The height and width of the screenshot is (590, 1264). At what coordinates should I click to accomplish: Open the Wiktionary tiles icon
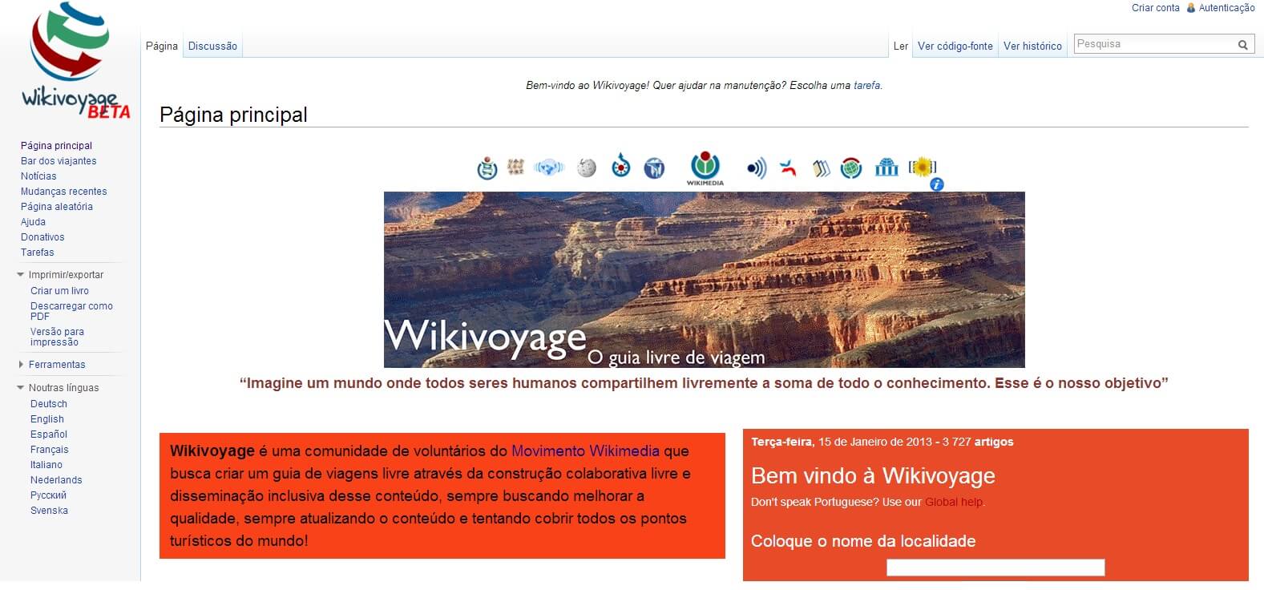[516, 167]
